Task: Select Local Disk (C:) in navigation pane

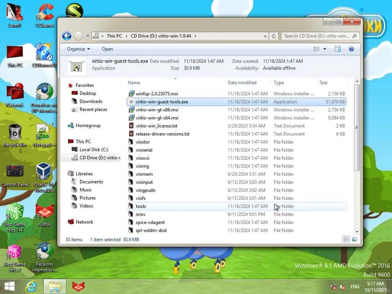Action: pyautogui.click(x=94, y=150)
